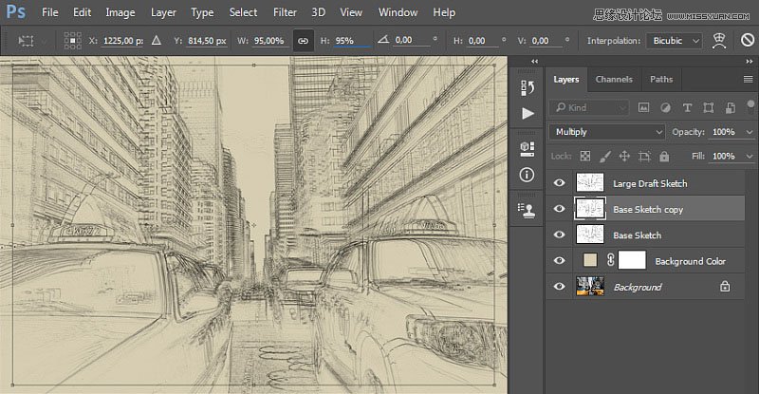
Task: Lock layer position move icon
Action: [624, 156]
